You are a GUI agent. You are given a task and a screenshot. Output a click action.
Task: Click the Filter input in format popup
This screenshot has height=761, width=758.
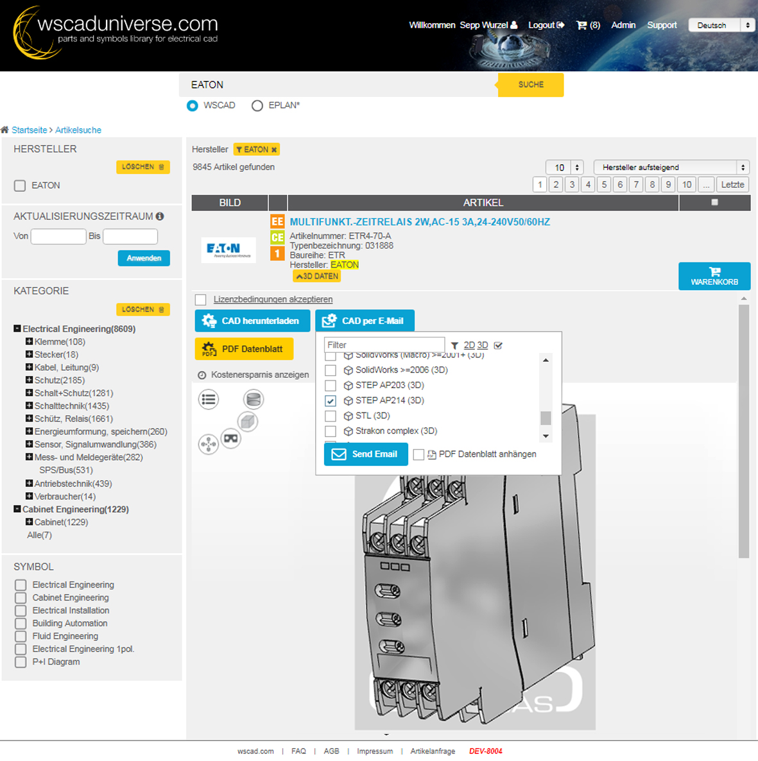pyautogui.click(x=384, y=345)
